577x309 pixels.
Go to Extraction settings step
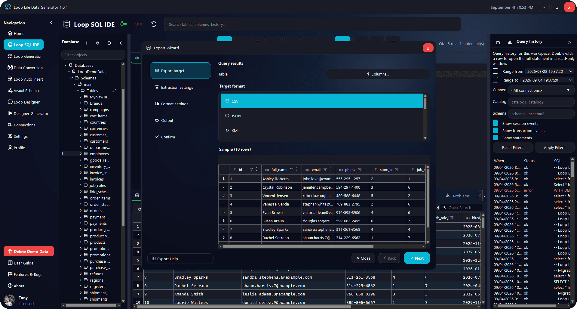pos(180,87)
